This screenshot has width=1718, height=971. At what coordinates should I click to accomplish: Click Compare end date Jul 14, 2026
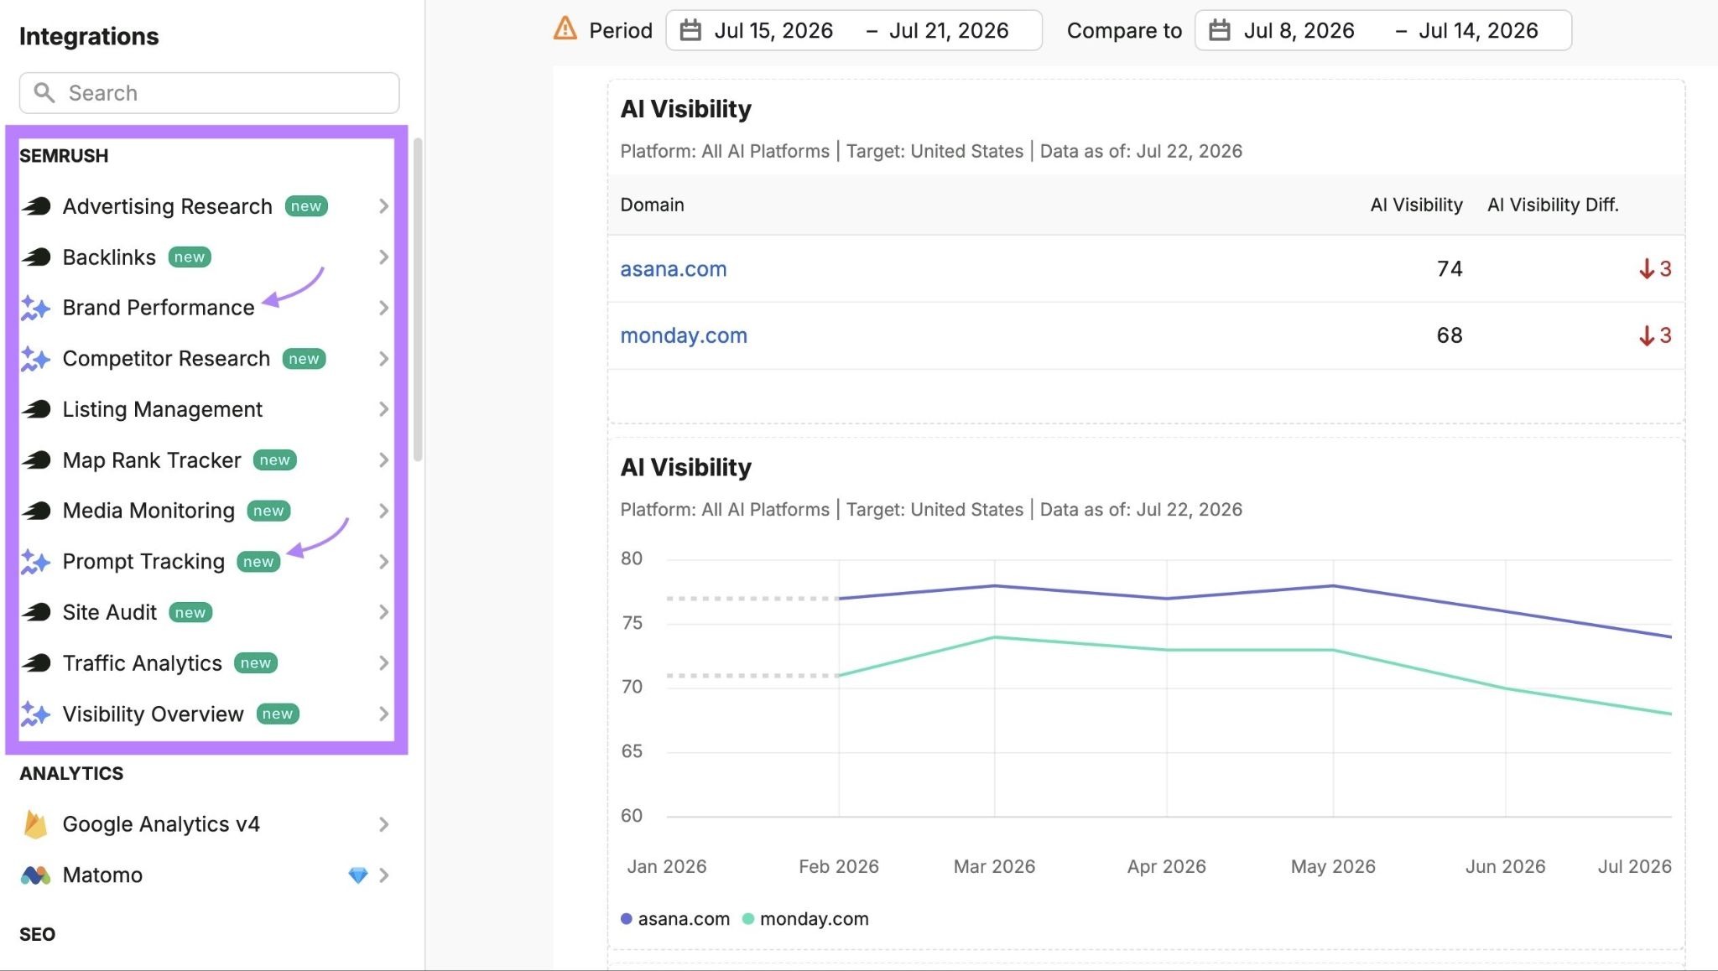(x=1478, y=31)
